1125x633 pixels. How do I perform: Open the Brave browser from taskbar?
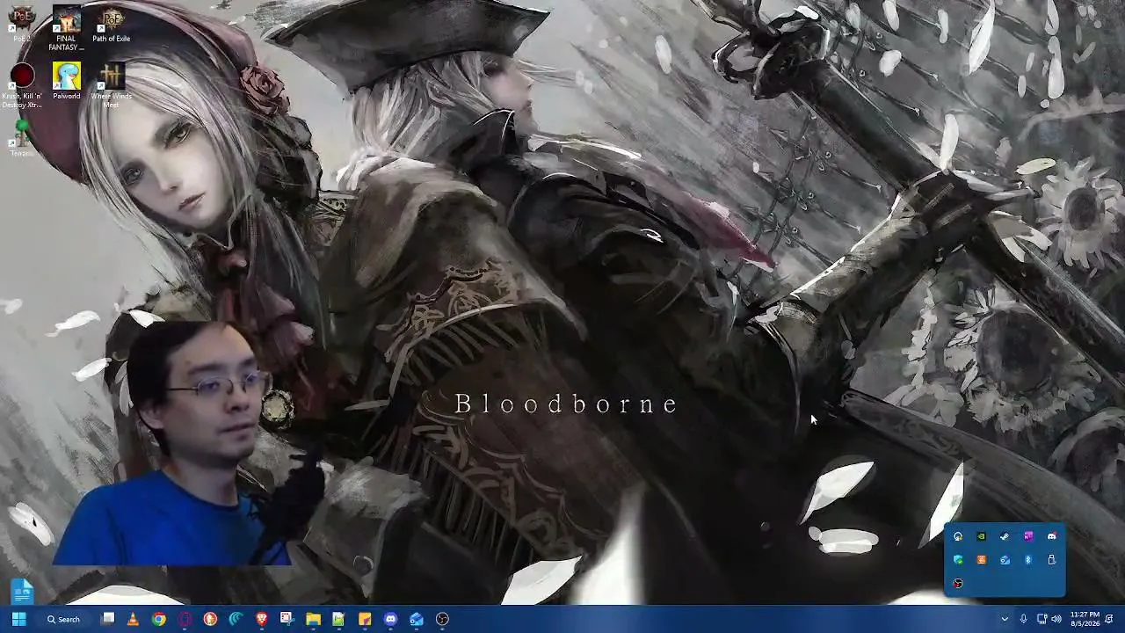pos(261,619)
